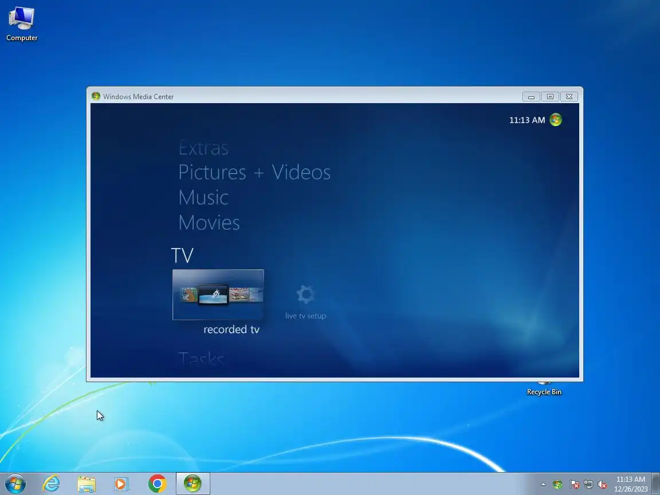Viewport: 660px width, 495px height.
Task: Open the taskbar clock and date
Action: (631, 484)
